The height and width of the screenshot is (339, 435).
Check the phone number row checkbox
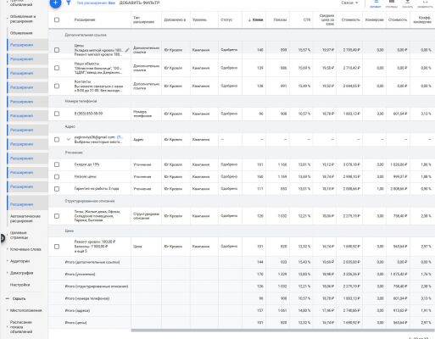coord(57,114)
